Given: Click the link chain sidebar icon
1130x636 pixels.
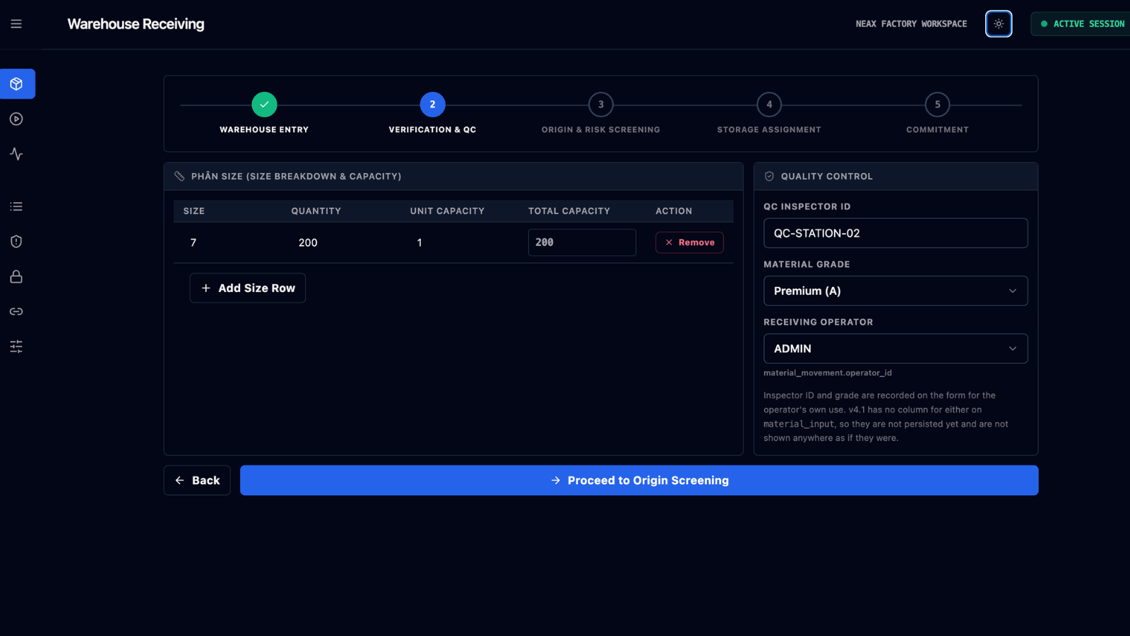Looking at the screenshot, I should [16, 312].
